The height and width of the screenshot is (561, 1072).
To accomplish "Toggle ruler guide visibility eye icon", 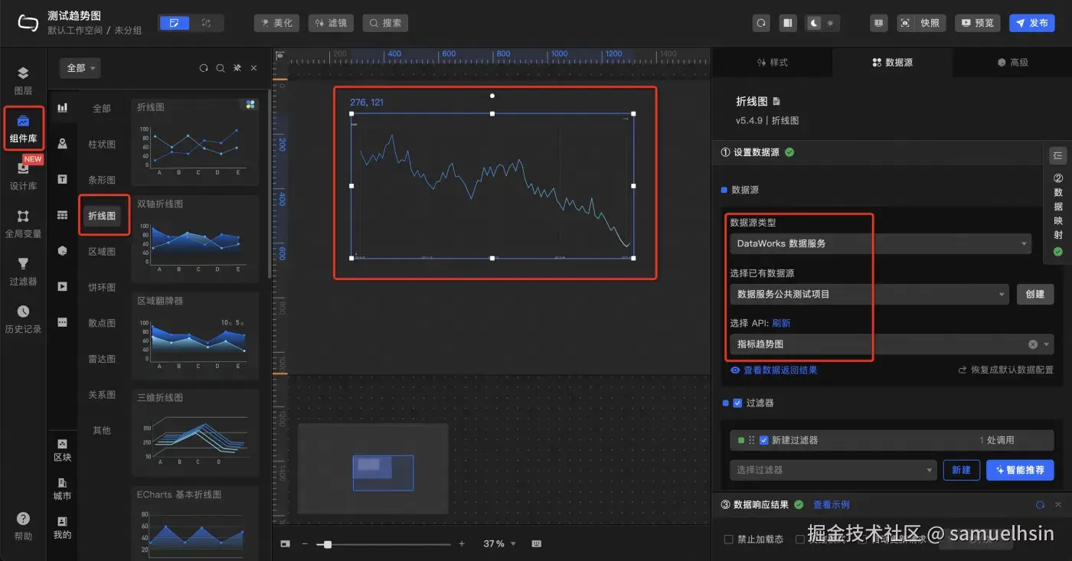I will (x=279, y=56).
